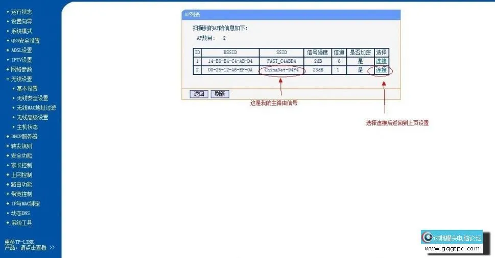Open the 家长控制 menu item
Viewport: 495px width, 258px height.
(21, 165)
